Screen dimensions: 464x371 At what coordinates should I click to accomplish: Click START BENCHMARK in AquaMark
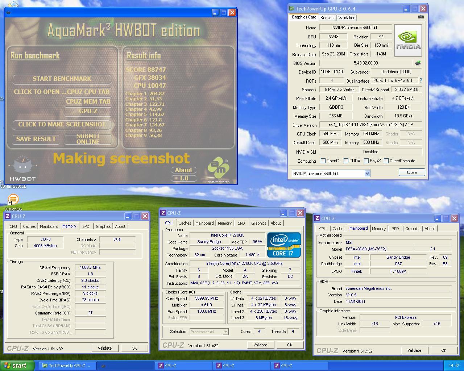(62, 79)
